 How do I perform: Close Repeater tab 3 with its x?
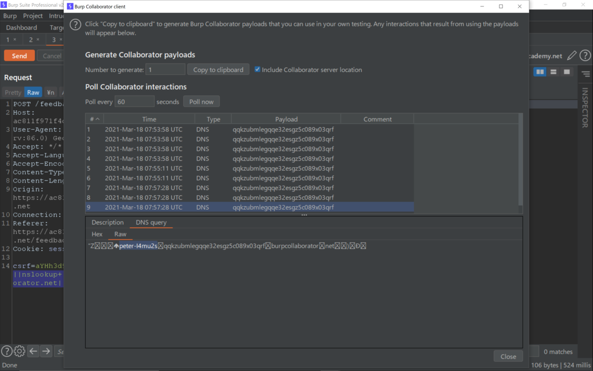click(x=61, y=40)
